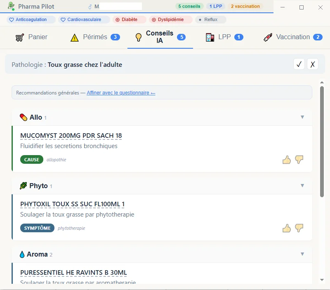Switch to the Périmés tab
The image size is (330, 290).
95,37
